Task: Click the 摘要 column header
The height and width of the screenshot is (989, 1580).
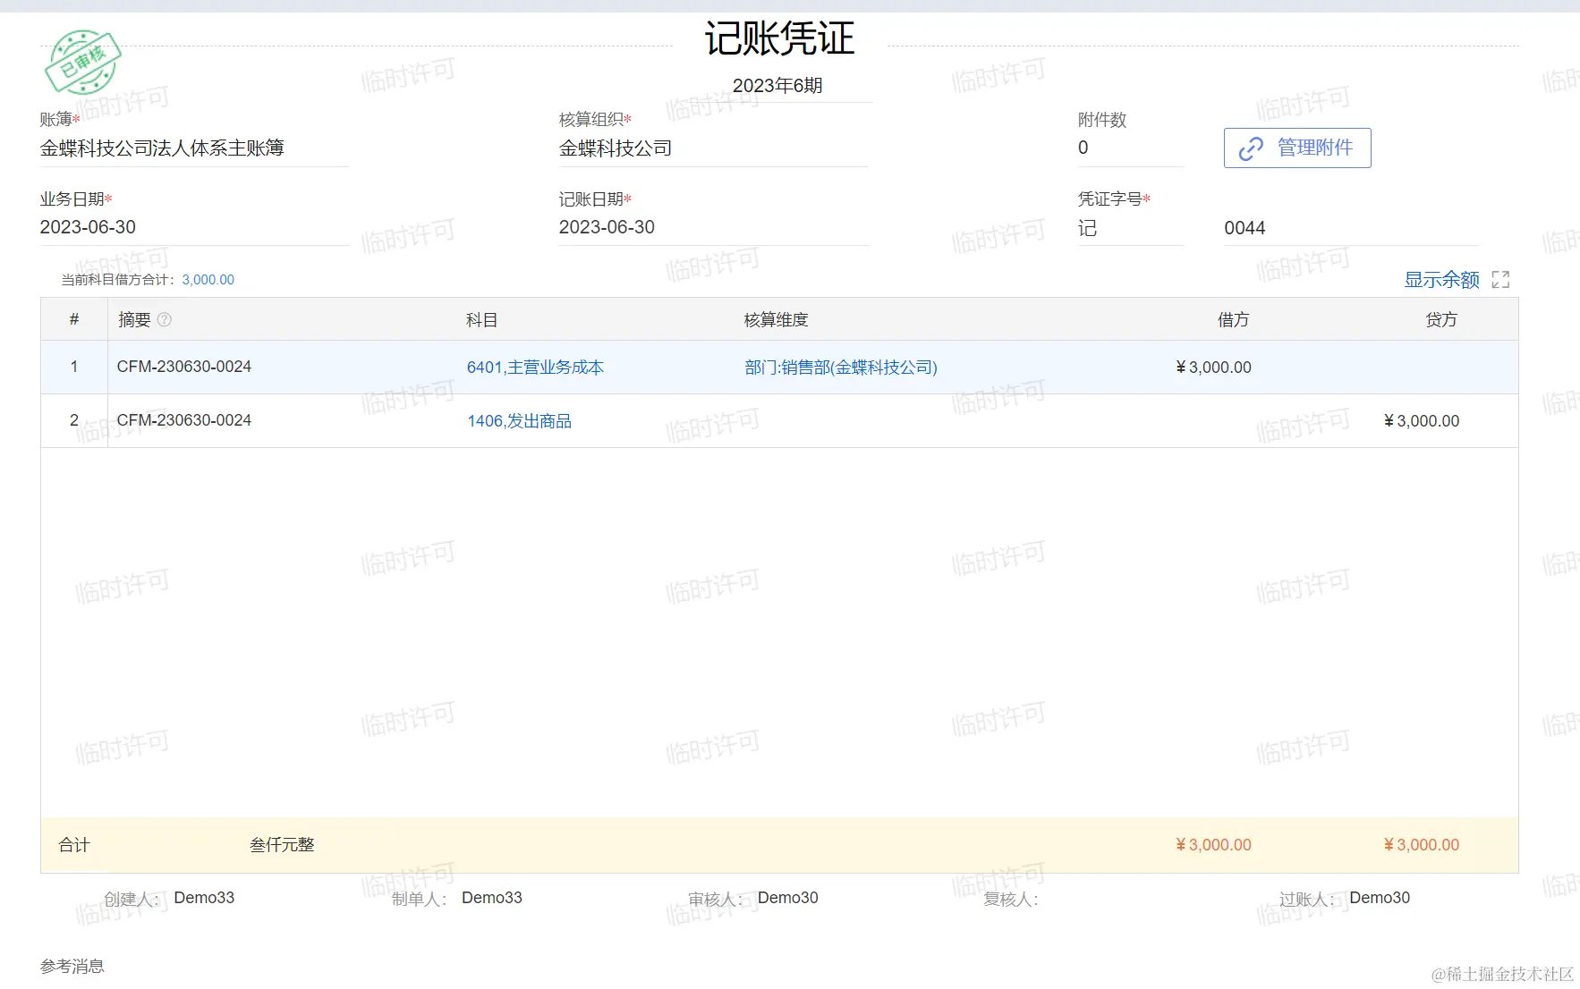Action: click(134, 320)
